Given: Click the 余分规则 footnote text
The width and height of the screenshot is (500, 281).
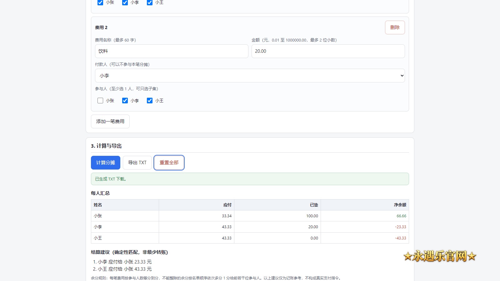Looking at the screenshot, I should (x=216, y=278).
